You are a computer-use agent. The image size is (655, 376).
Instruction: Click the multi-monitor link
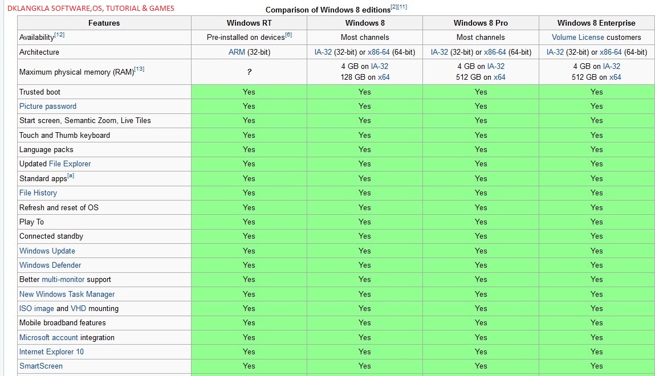click(63, 280)
